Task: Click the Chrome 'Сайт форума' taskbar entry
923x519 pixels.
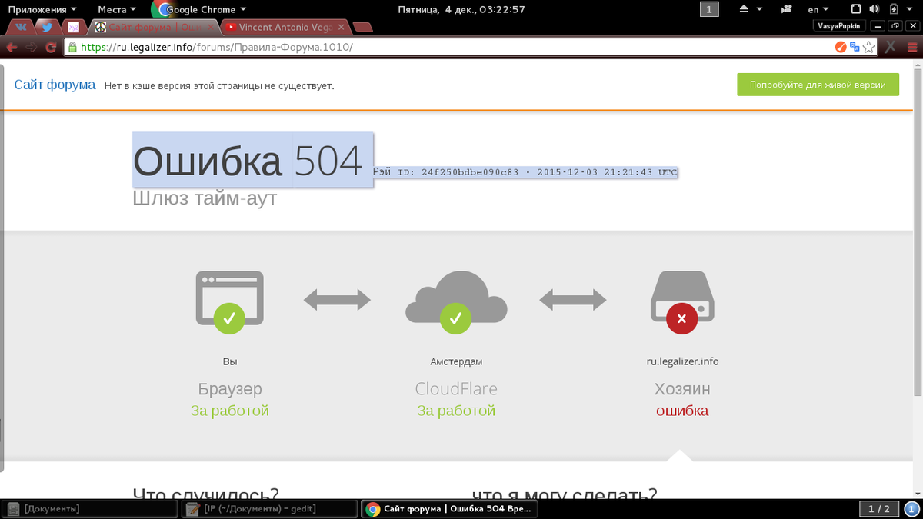Action: (449, 509)
